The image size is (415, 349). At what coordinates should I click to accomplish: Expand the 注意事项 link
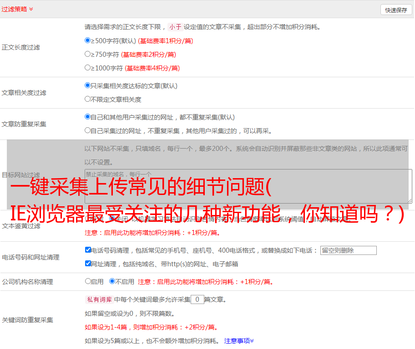pyautogui.click(x=239, y=341)
